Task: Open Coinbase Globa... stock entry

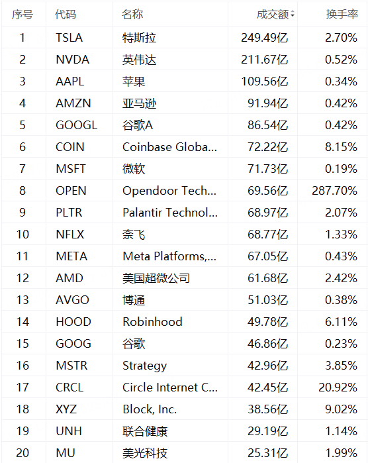Action: click(169, 147)
